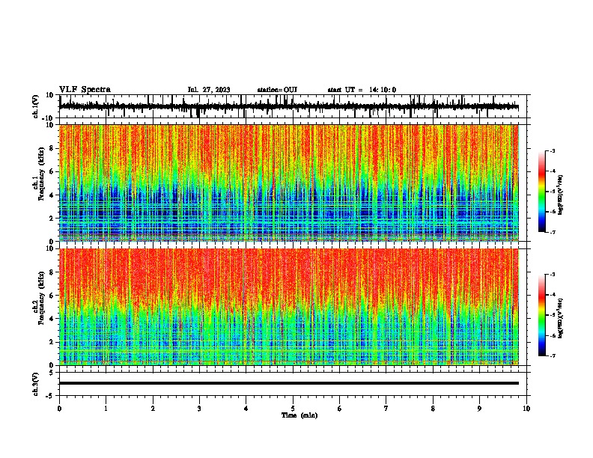Click the ch.1 color scale bar
Image resolution: width=593 pixels, height=458 pixels.
tap(542, 192)
